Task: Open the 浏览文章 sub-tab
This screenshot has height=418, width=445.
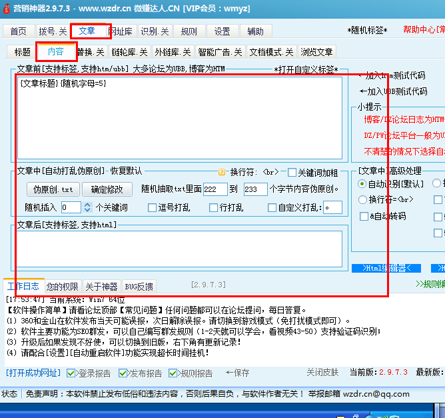Action: point(316,52)
